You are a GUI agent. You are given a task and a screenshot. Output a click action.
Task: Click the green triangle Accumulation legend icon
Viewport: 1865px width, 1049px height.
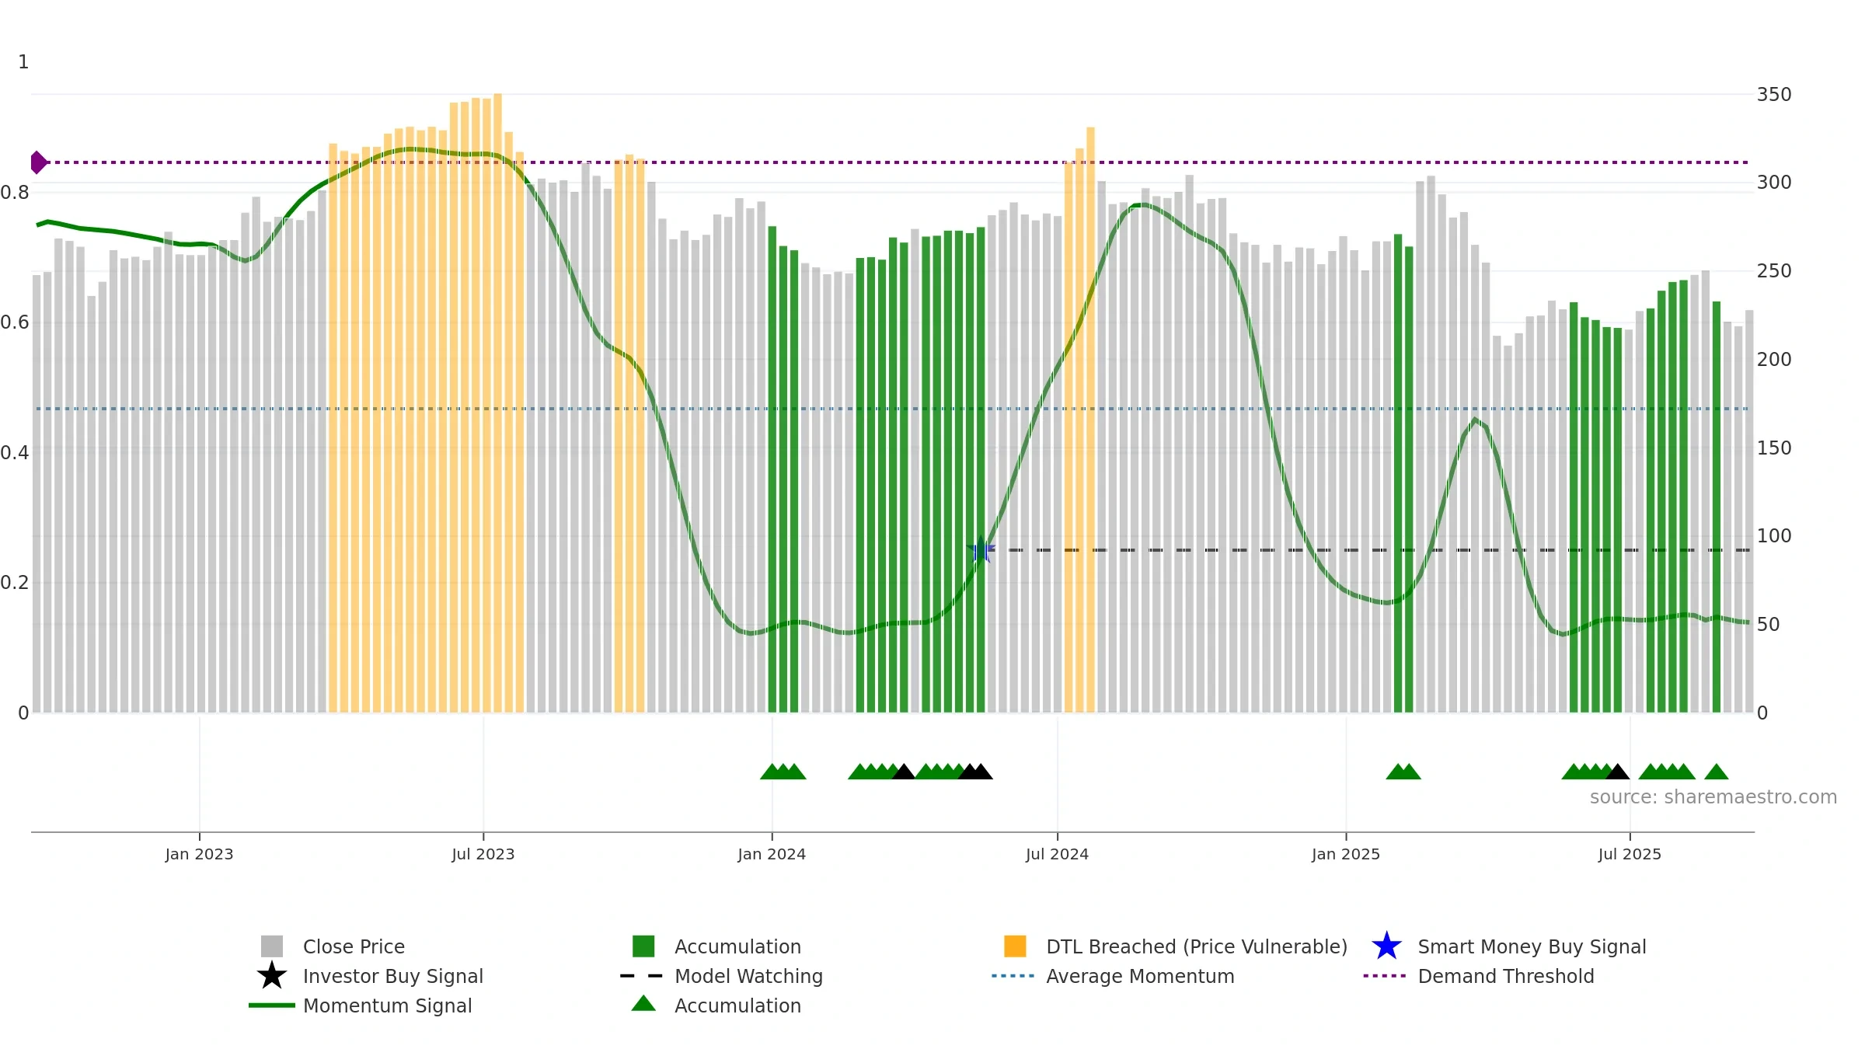click(643, 1004)
